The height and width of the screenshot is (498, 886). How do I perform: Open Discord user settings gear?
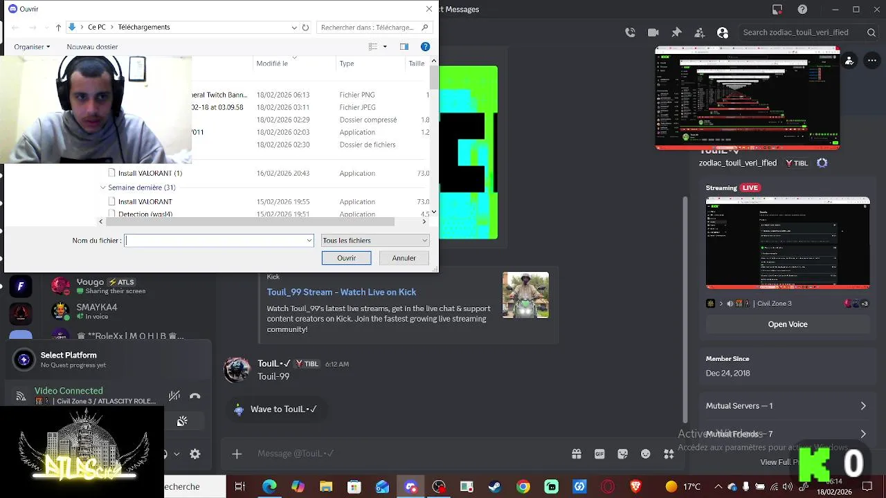click(x=195, y=454)
